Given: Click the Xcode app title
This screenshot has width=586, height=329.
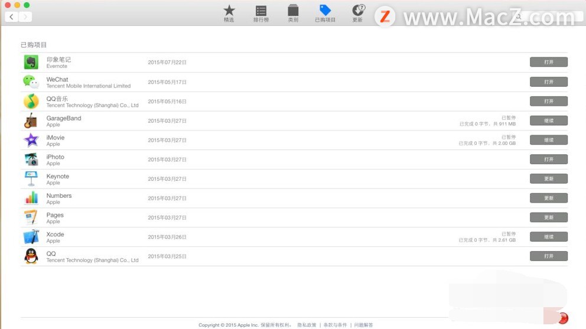Looking at the screenshot, I should 55,234.
